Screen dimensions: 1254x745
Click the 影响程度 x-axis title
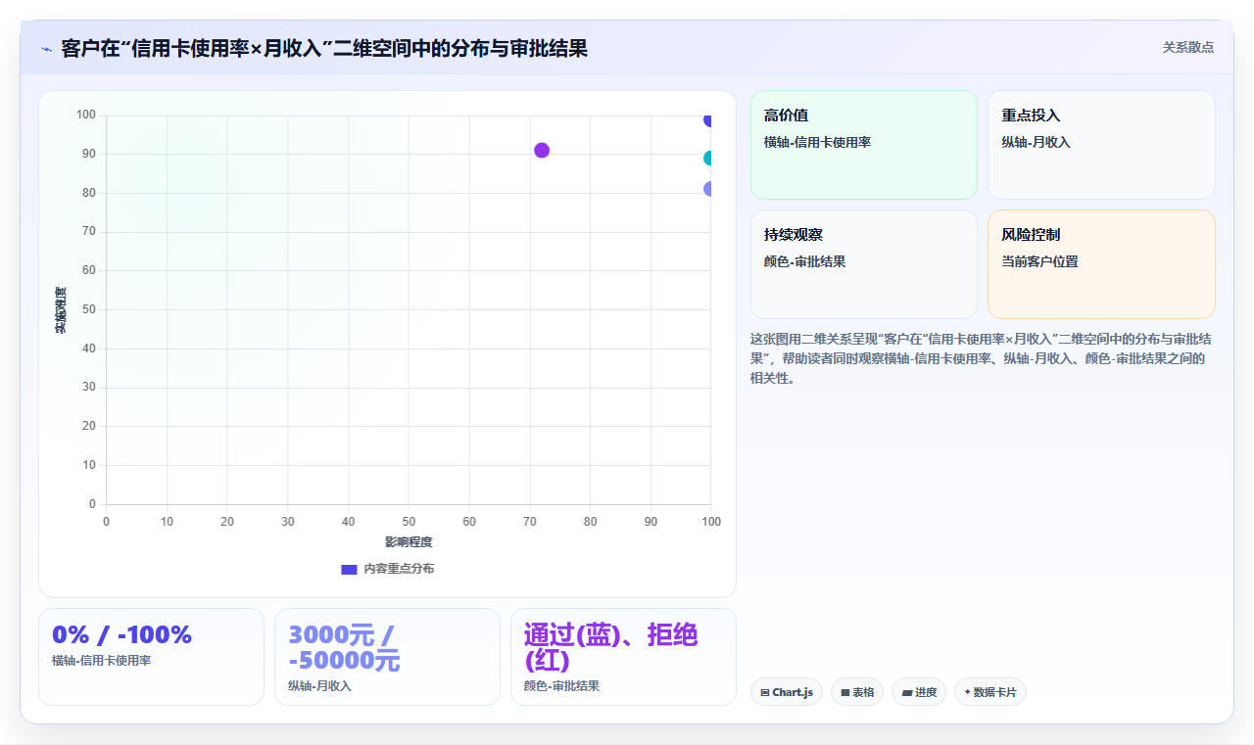click(409, 542)
